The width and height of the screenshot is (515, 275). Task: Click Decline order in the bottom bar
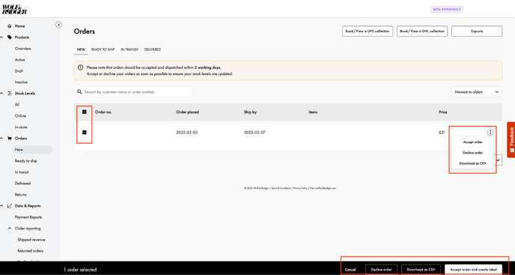click(381, 270)
